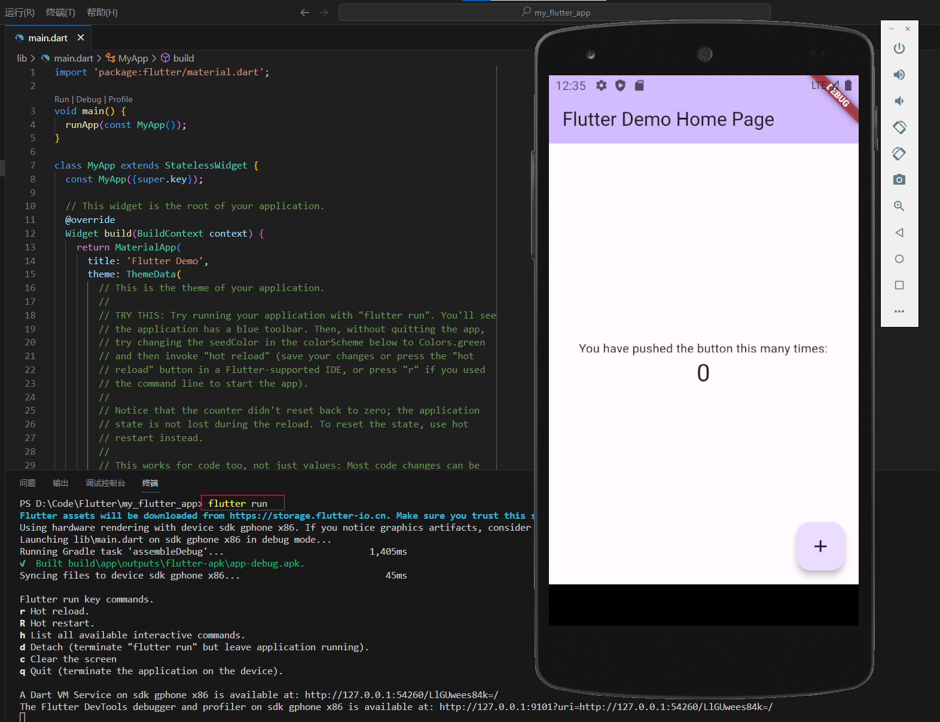
Task: Open the 终端(T) menu
Action: (x=60, y=13)
